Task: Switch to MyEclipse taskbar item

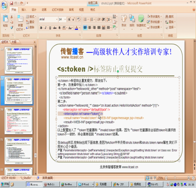Action: [51, 184]
